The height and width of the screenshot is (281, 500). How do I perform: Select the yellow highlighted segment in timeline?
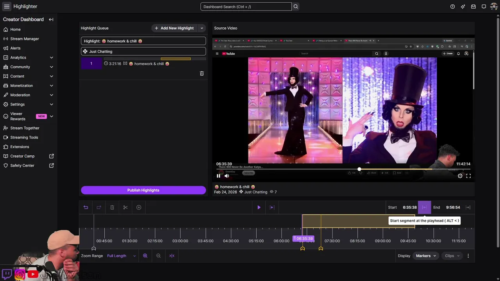click(x=358, y=221)
